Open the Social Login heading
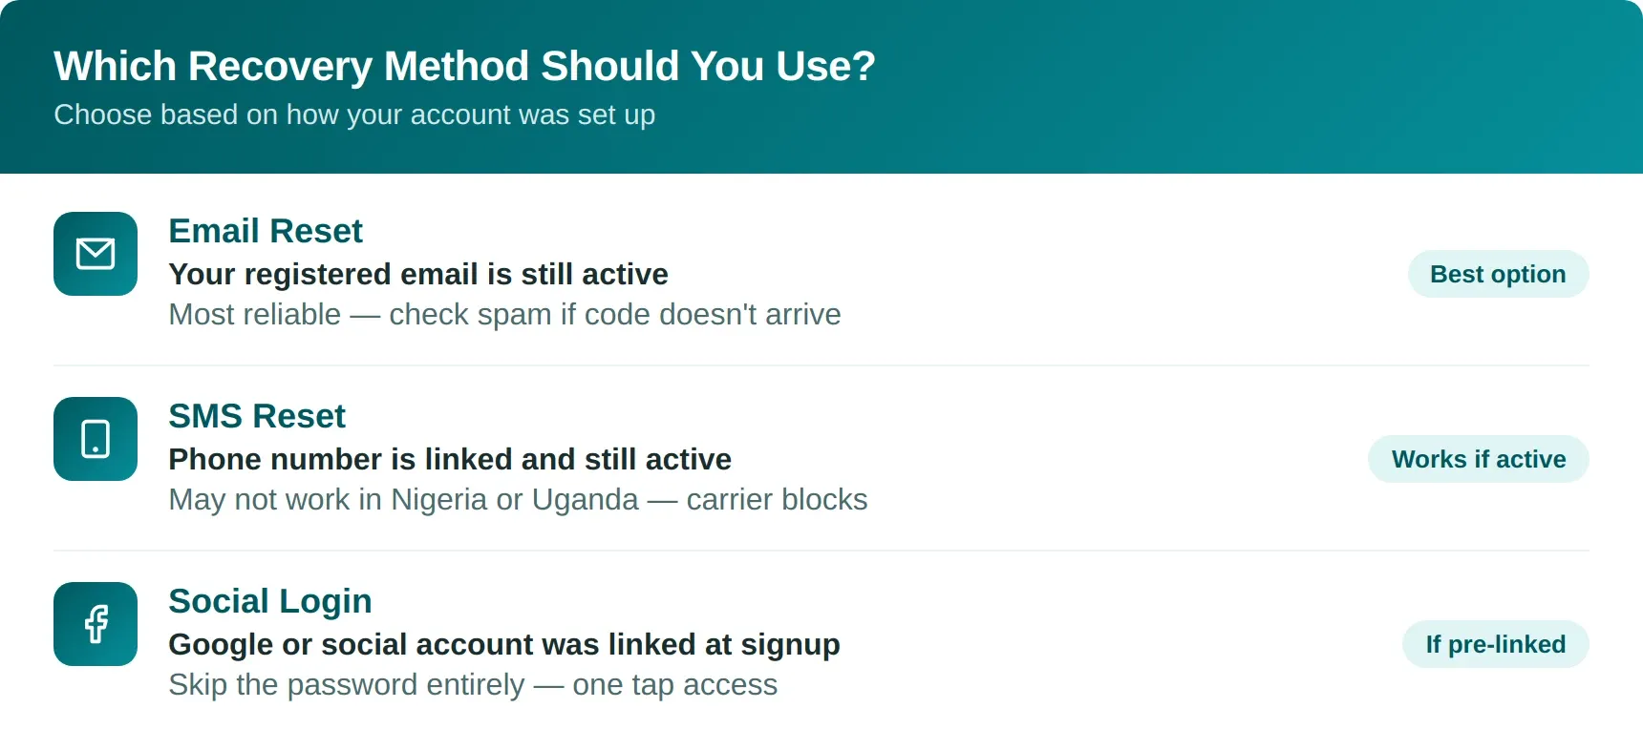This screenshot has width=1643, height=750. (270, 601)
